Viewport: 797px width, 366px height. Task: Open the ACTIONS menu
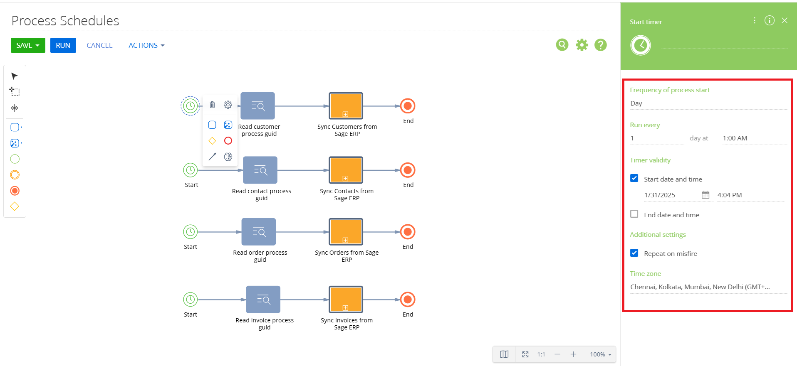click(146, 45)
